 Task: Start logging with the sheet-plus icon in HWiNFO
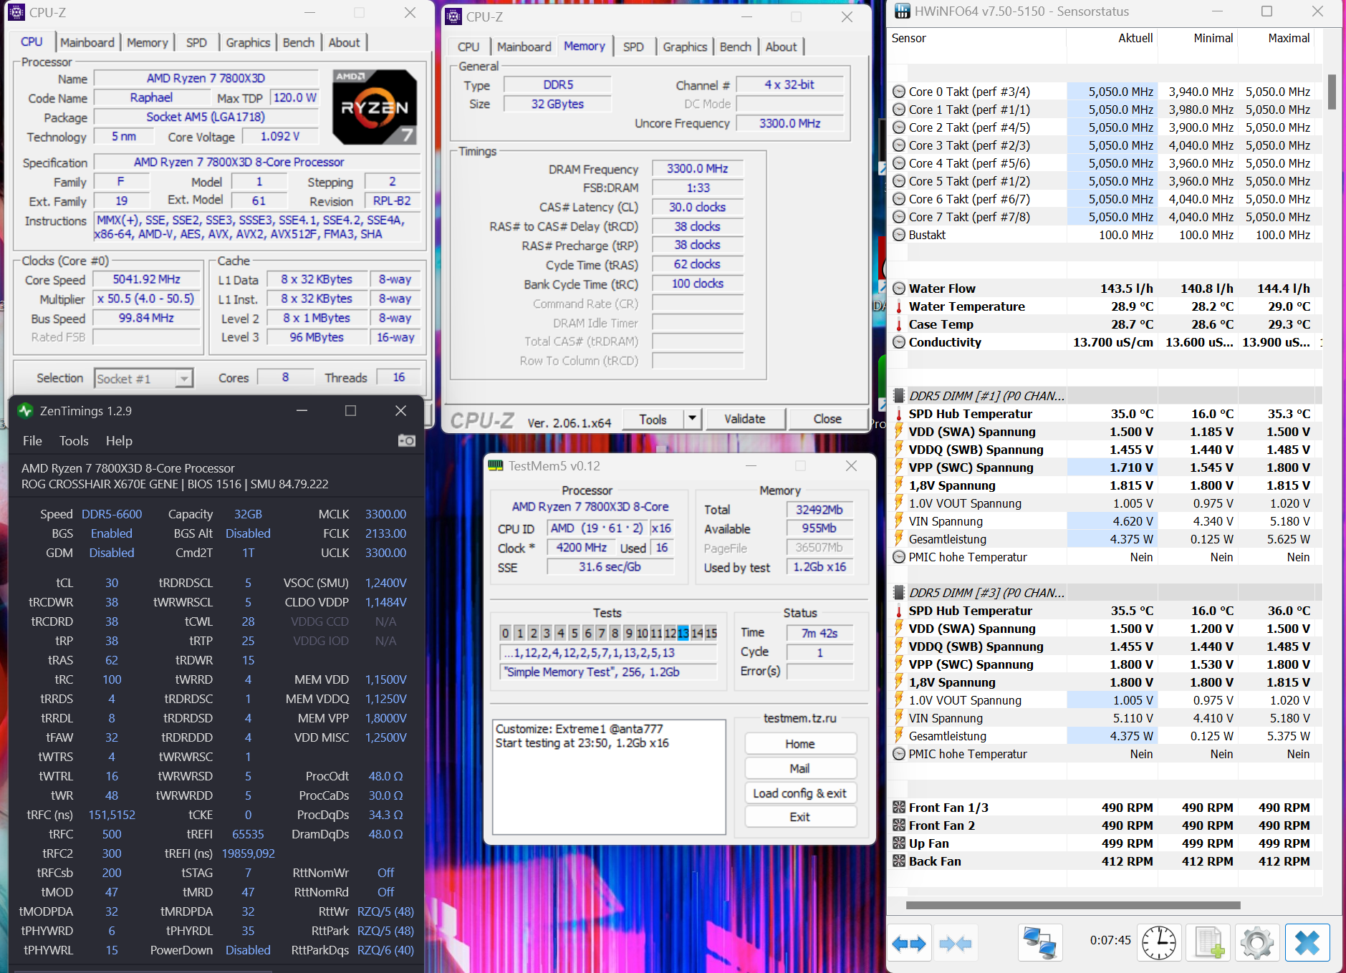click(x=1208, y=942)
